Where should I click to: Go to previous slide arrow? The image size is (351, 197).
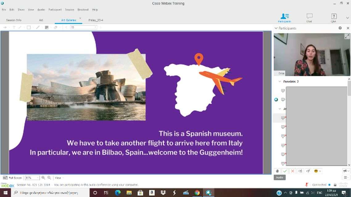[66, 27]
